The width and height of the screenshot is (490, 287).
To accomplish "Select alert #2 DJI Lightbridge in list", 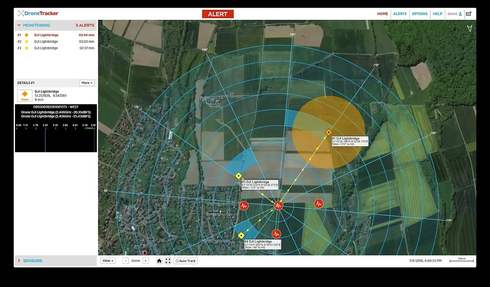I will (46, 41).
